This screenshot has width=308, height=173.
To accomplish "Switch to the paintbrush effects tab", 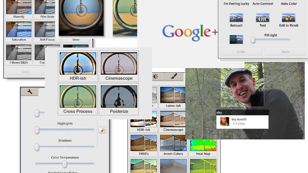I will coord(174,76).
